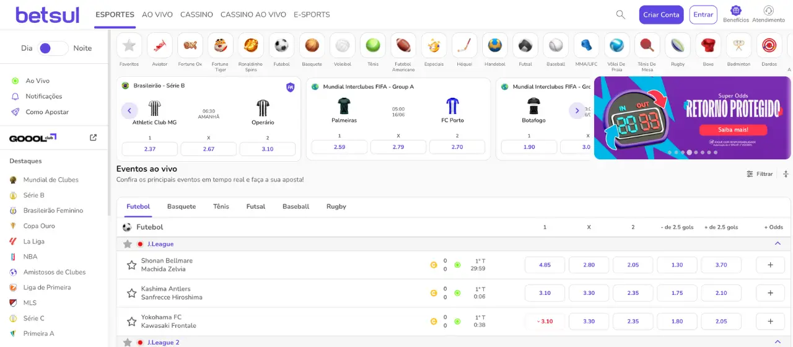
Task: Bet 2.37 on Athletic Club MG
Action: (150, 149)
